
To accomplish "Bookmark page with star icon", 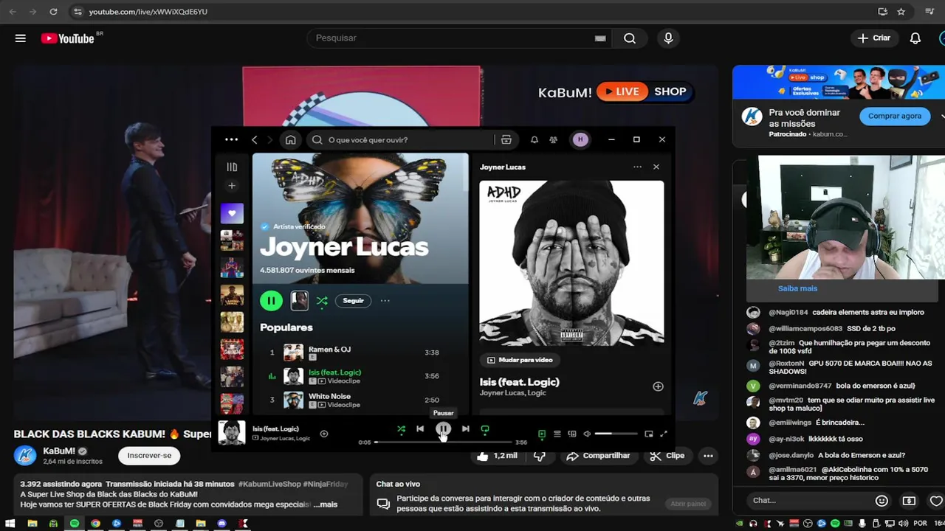I will (901, 12).
